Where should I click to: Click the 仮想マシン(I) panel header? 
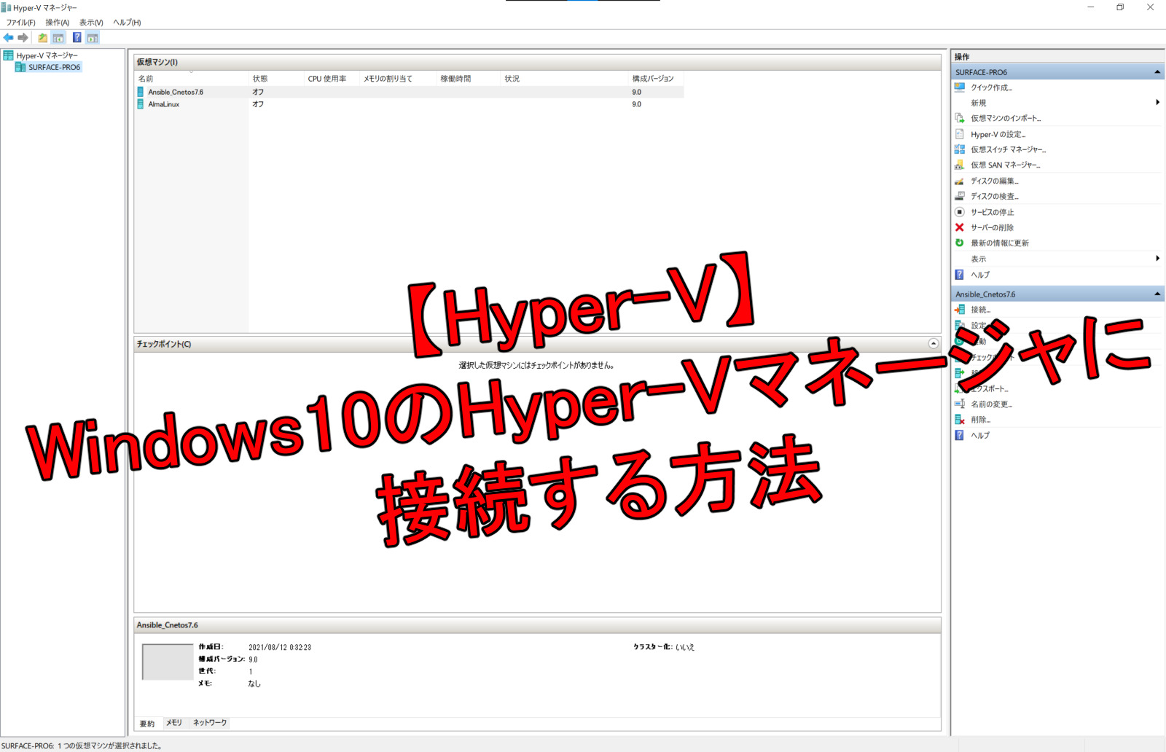coord(537,62)
